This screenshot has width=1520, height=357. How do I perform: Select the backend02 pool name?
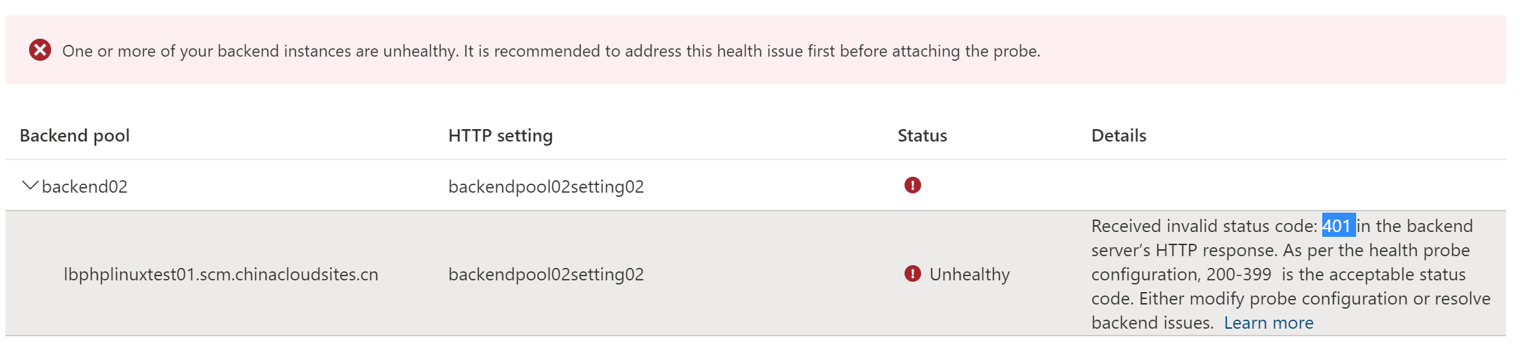(84, 186)
